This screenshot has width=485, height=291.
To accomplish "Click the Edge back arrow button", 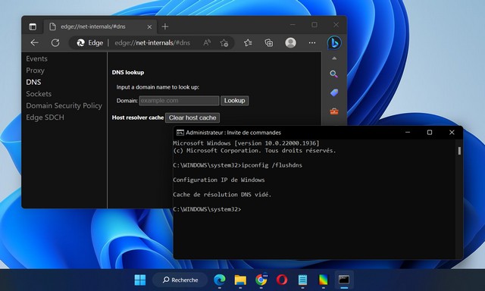I will click(34, 42).
